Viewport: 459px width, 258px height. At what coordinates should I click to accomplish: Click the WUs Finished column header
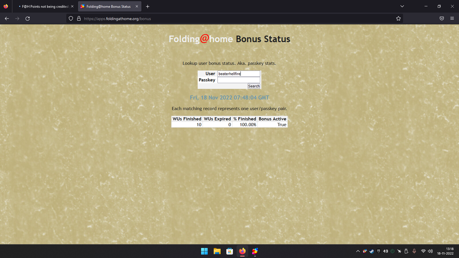(187, 119)
